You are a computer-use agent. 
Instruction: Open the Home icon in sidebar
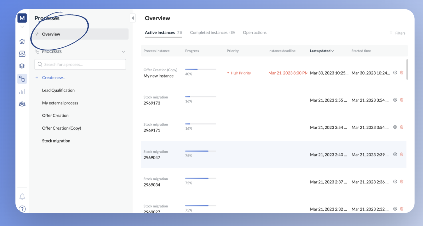coord(22,41)
